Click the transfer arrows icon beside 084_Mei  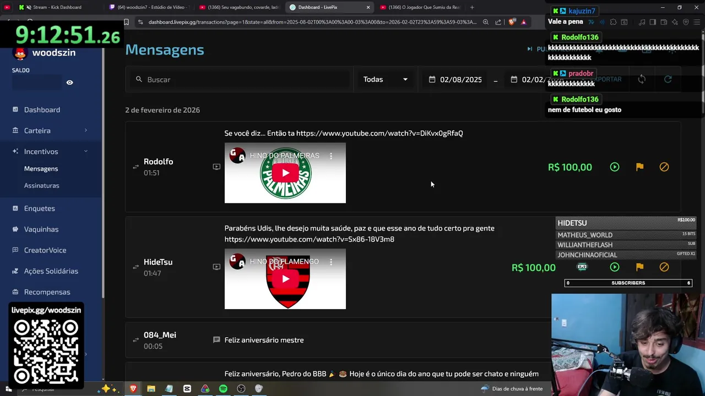(x=135, y=340)
